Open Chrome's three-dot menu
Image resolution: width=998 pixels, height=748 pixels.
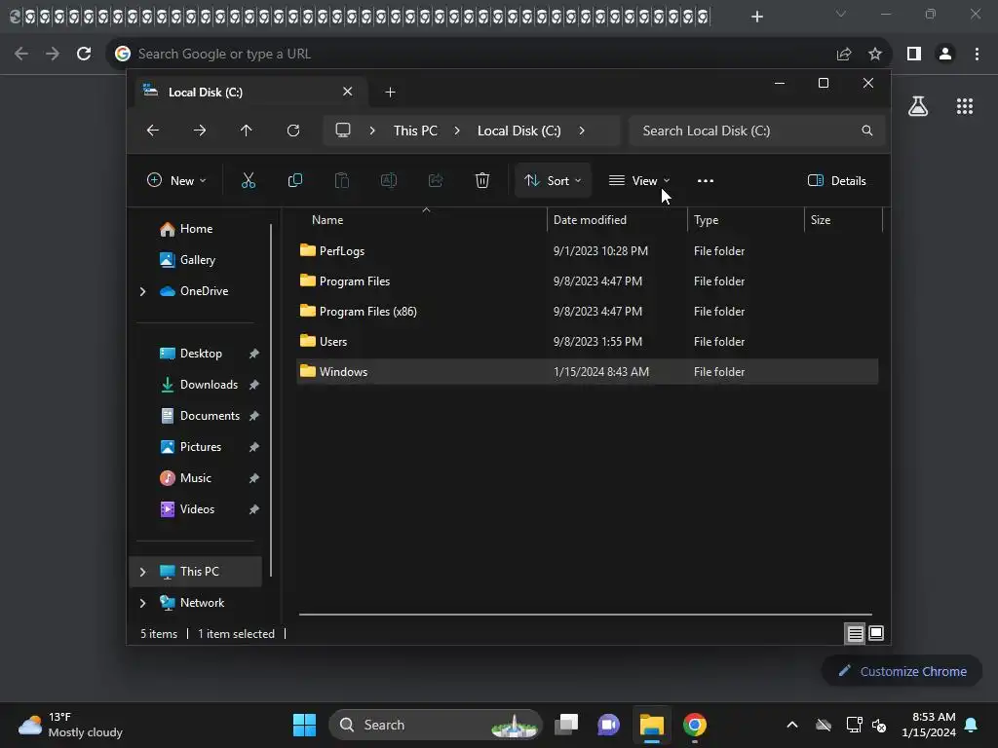tap(977, 55)
